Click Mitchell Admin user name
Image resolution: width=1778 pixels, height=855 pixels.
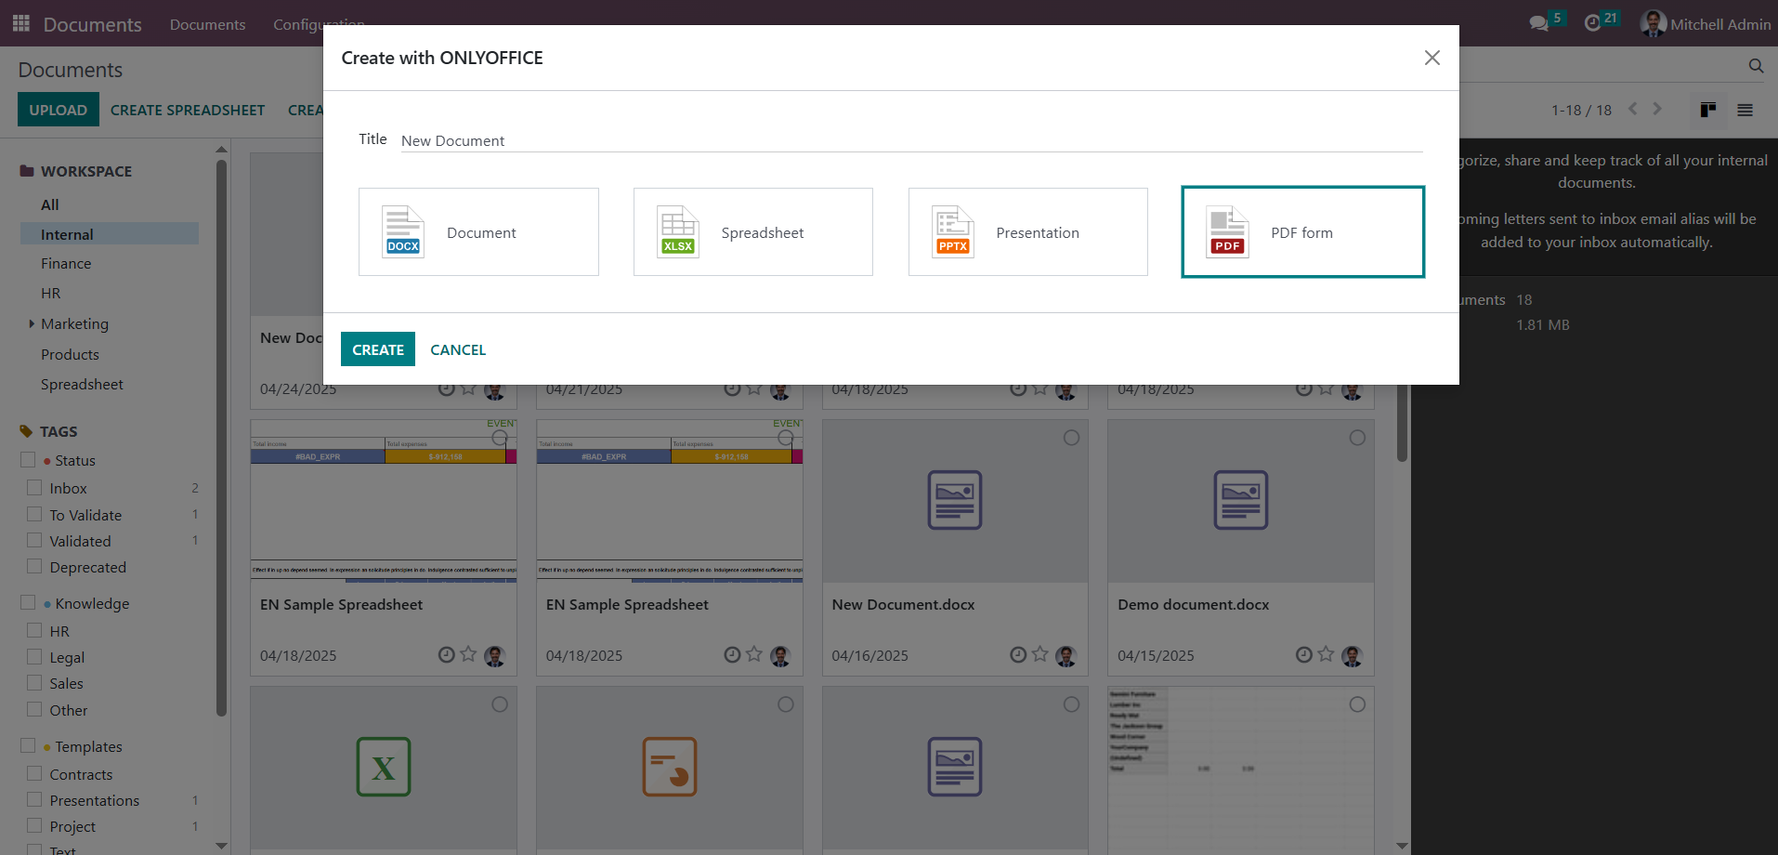point(1720,24)
